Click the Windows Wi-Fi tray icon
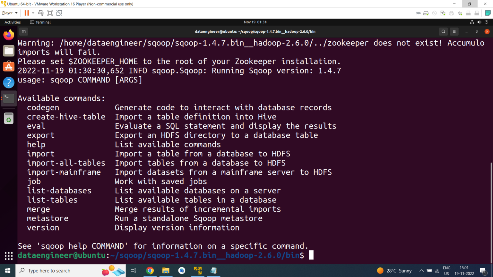Image resolution: width=493 pixels, height=277 pixels. [x=437, y=271]
